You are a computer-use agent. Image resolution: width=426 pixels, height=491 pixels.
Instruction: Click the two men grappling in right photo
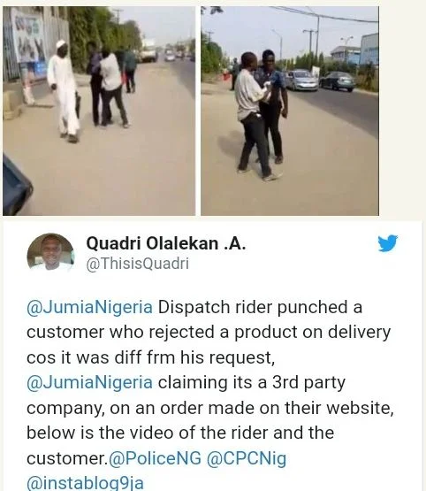click(260, 115)
